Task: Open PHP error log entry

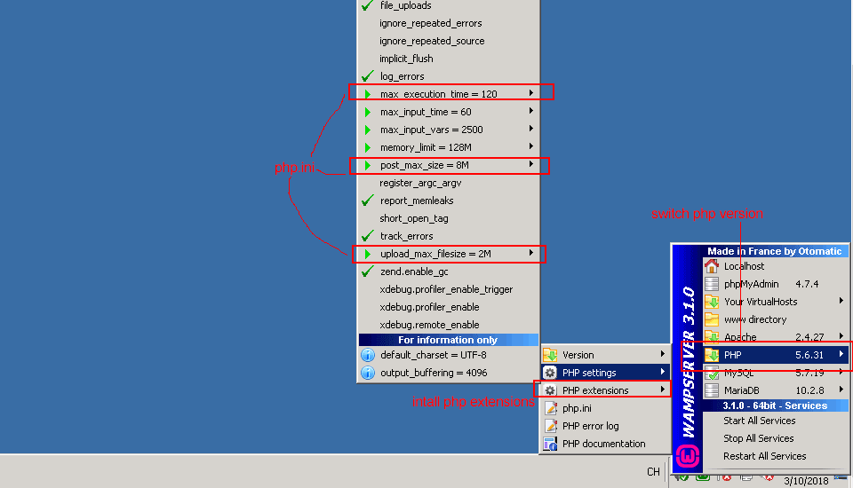Action: (x=605, y=426)
